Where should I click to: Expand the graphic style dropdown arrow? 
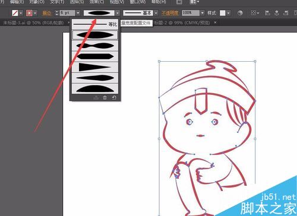tap(229, 13)
